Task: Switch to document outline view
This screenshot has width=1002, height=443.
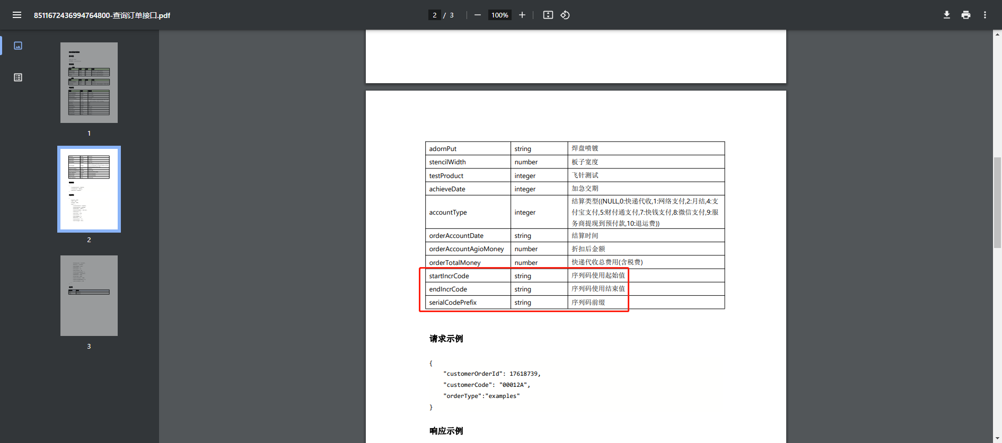Action: (18, 77)
